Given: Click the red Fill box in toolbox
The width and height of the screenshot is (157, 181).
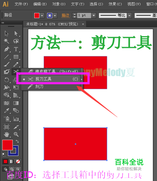Looking at the screenshot, I should pos(8,145).
